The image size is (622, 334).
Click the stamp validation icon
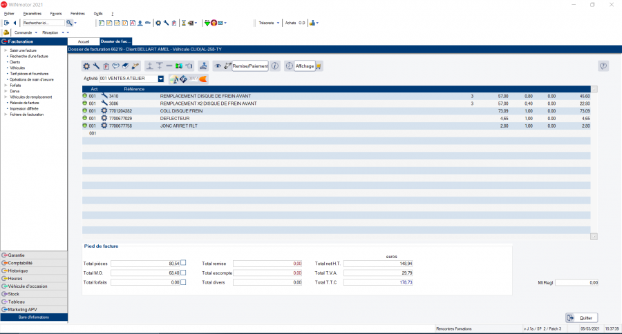203,66
